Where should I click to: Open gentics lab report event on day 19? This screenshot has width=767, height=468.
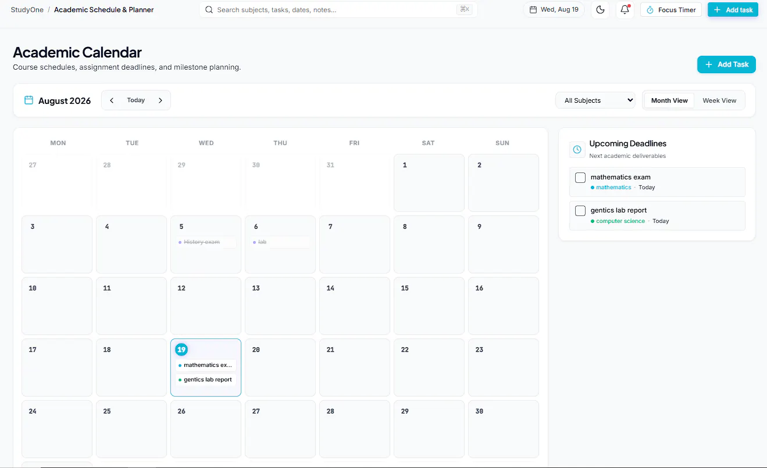pyautogui.click(x=206, y=380)
